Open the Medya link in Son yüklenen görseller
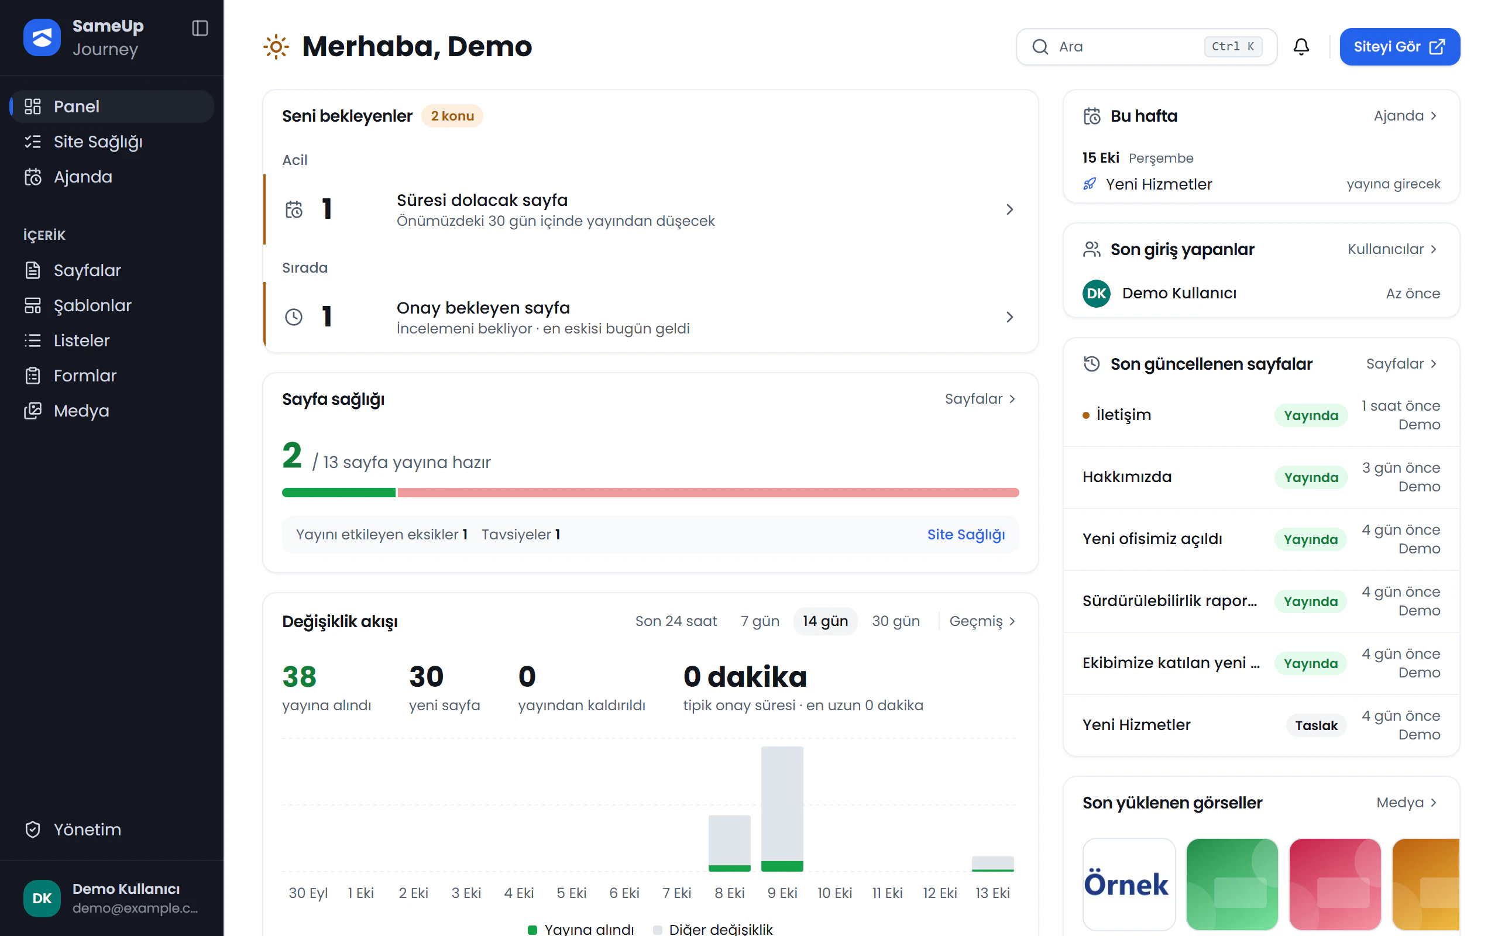This screenshot has width=1498, height=936. pyautogui.click(x=1407, y=803)
